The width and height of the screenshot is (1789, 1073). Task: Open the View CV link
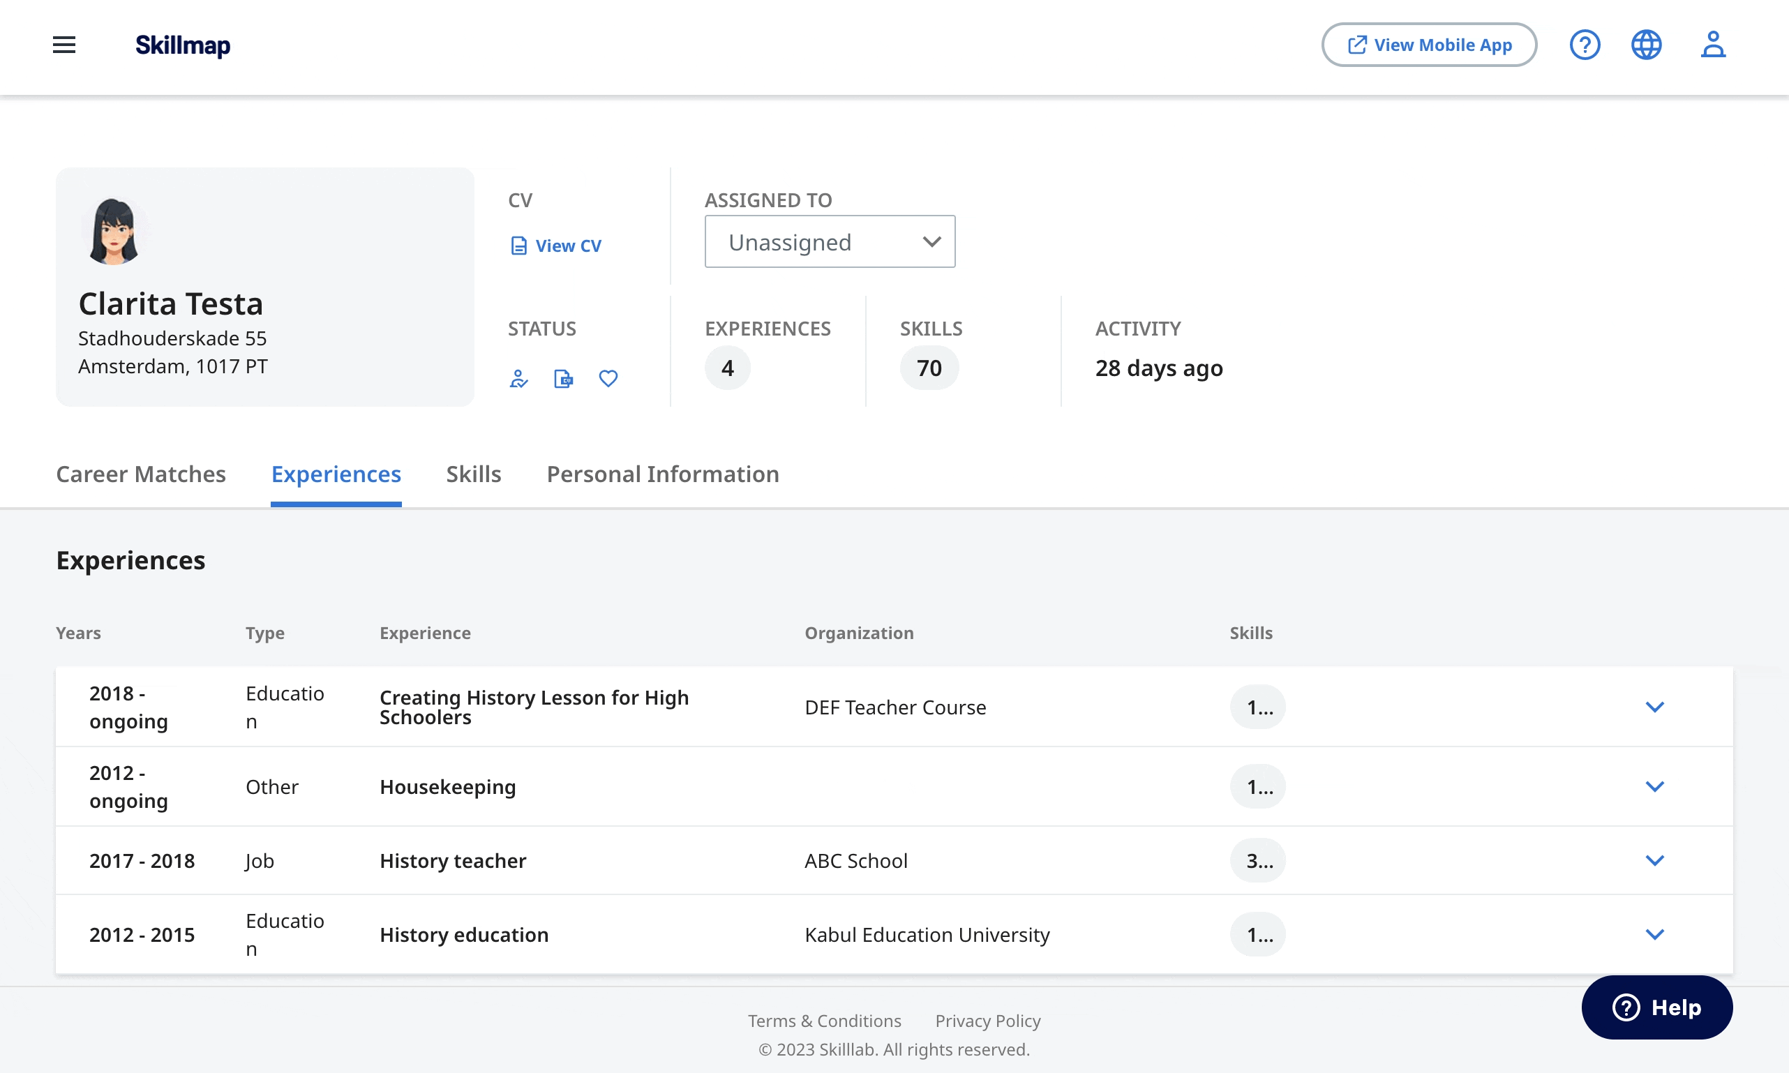tap(556, 246)
